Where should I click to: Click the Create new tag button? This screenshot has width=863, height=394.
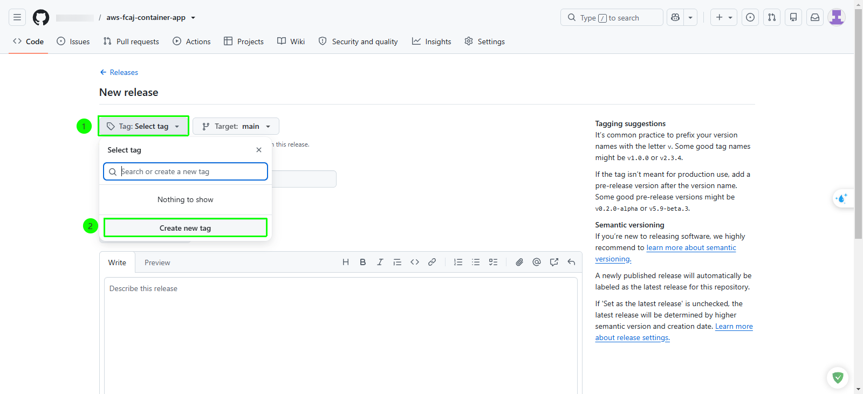pyautogui.click(x=186, y=228)
